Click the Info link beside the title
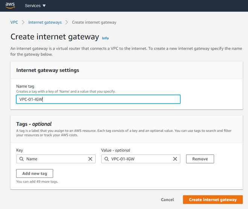Screen dimensions: 248x209 click(105, 38)
